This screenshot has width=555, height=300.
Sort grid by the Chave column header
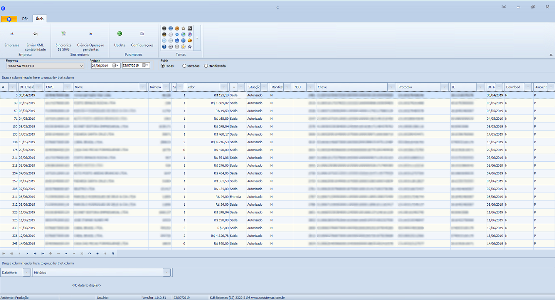351,87
